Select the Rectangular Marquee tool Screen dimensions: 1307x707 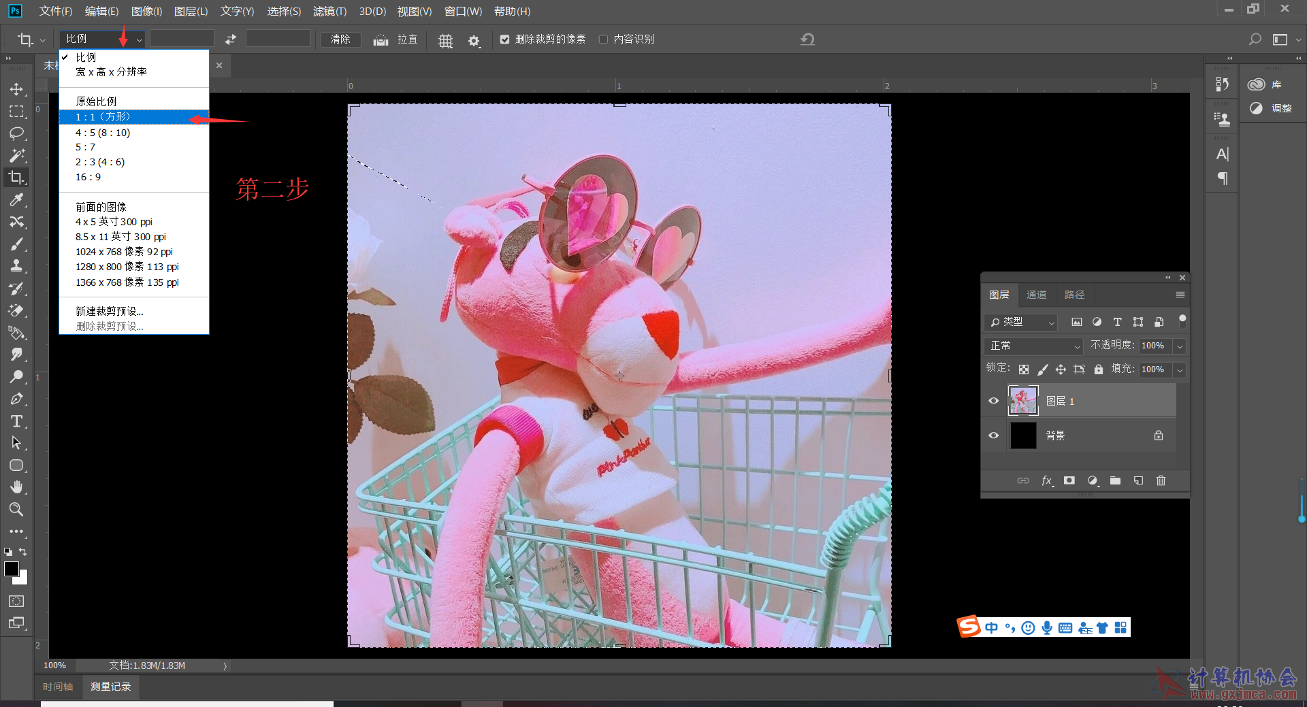(x=16, y=112)
